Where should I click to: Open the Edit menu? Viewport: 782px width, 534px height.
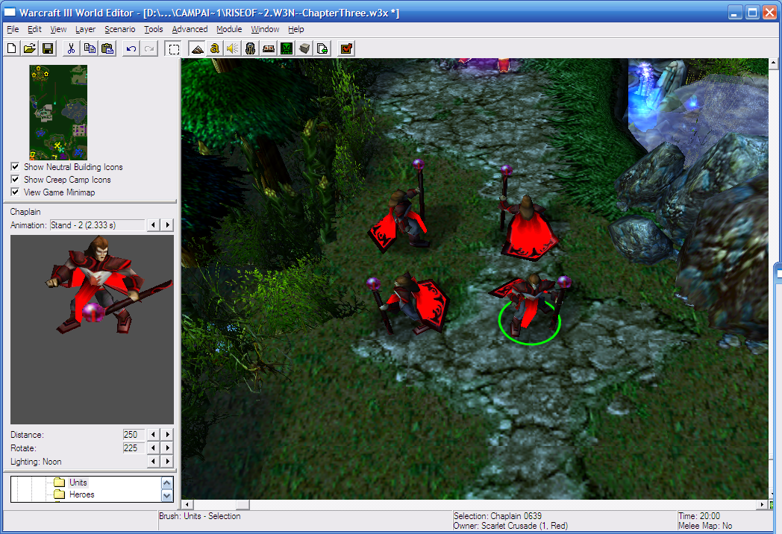click(x=34, y=29)
